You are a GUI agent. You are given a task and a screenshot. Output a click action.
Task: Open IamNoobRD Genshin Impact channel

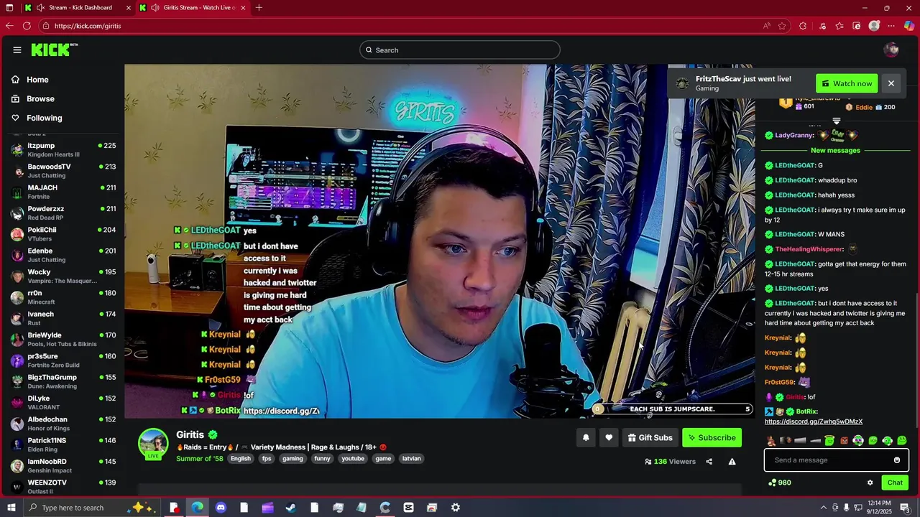63,465
